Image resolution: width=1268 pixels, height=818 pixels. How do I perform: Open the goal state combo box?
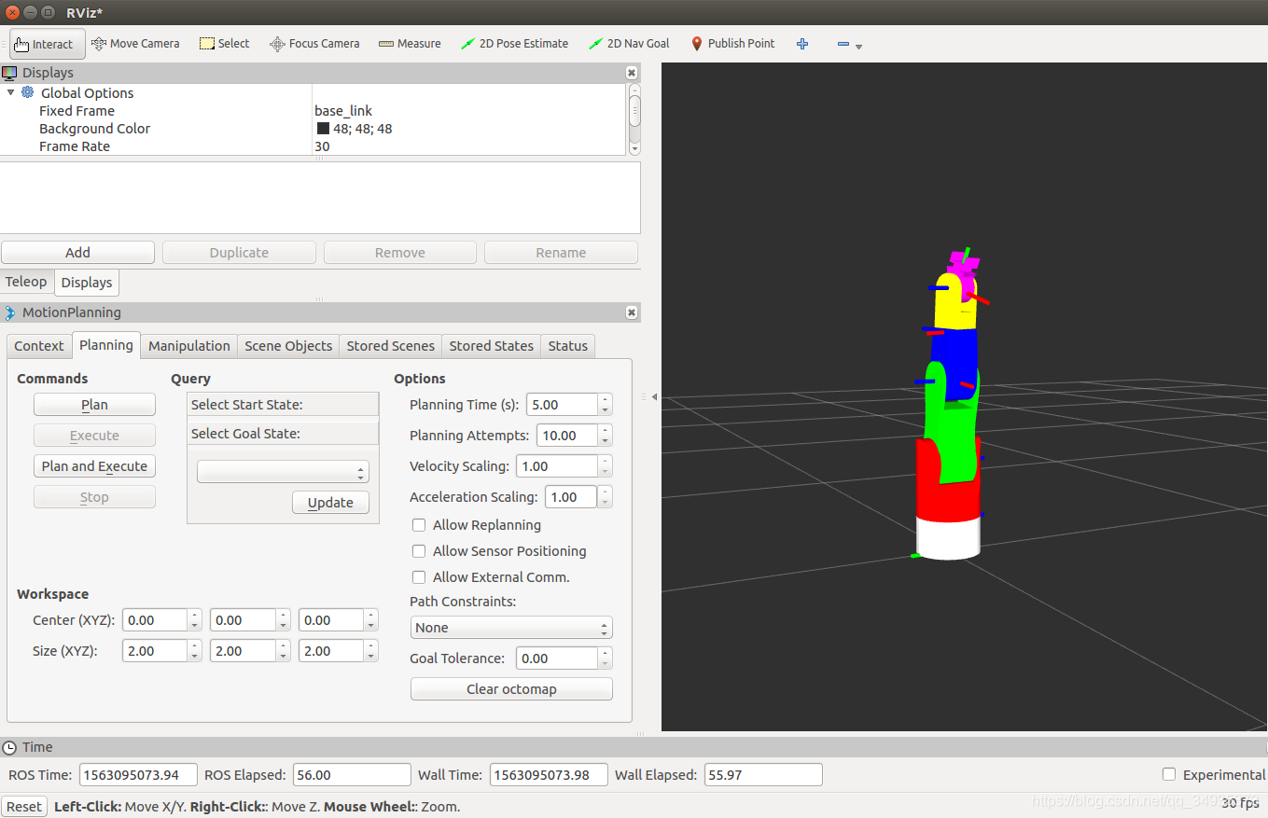283,472
